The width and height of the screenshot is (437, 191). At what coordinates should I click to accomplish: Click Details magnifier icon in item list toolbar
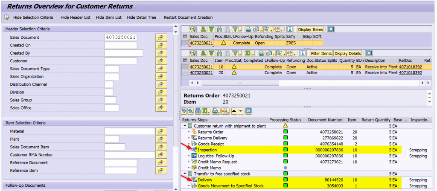coord(193,53)
